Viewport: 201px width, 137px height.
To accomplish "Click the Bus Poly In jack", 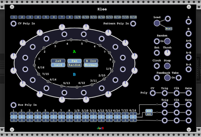I will (x=13, y=105).
